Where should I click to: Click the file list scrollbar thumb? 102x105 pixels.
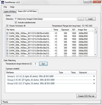[96, 32]
